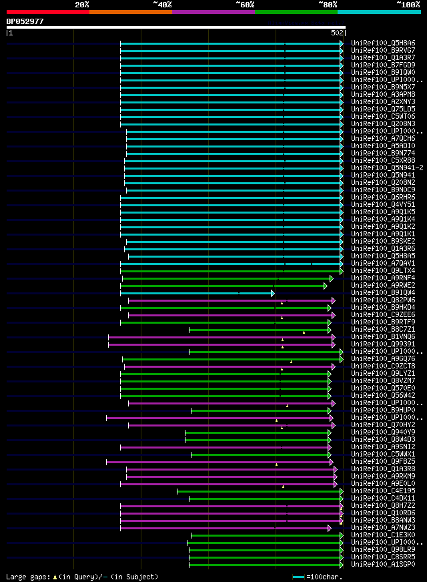Image resolution: width=427 pixels, height=582 pixels.
Task: Select the UniRef100_C1E3K0 label
Action: click(x=383, y=535)
